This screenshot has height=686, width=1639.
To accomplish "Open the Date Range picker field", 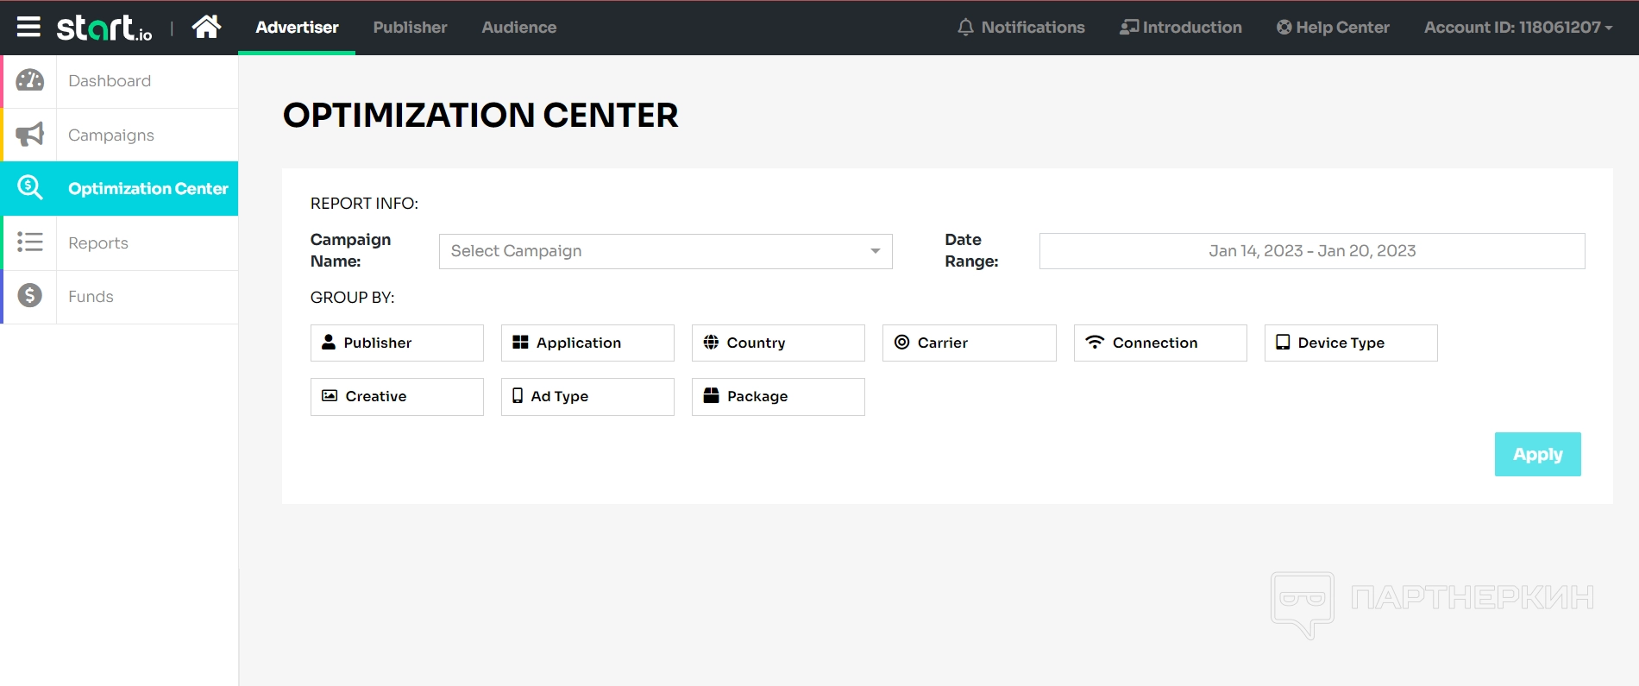I will [1311, 251].
